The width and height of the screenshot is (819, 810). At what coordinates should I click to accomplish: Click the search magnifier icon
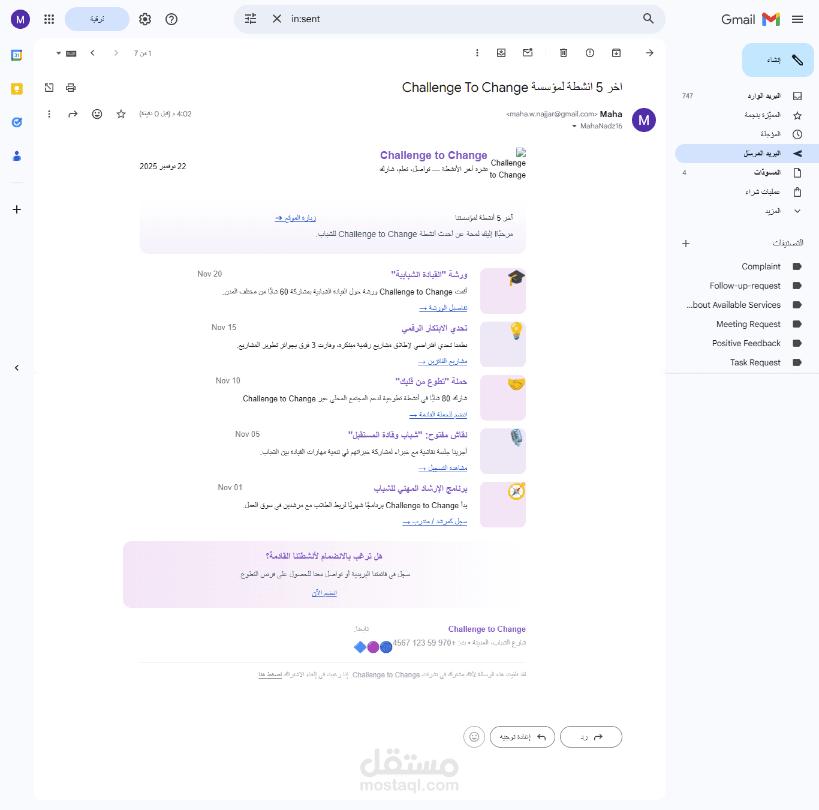649,19
